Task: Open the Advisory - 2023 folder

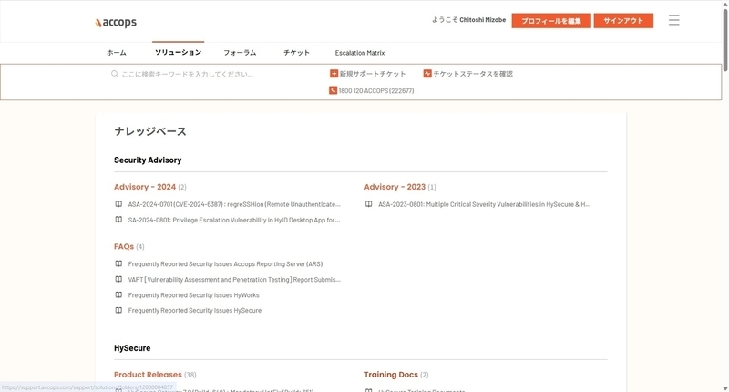Action: point(395,187)
